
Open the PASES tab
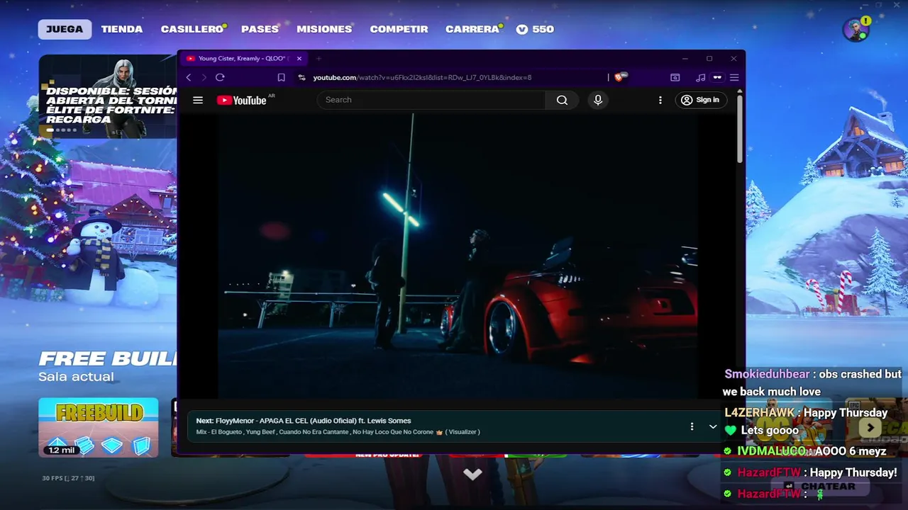[260, 29]
